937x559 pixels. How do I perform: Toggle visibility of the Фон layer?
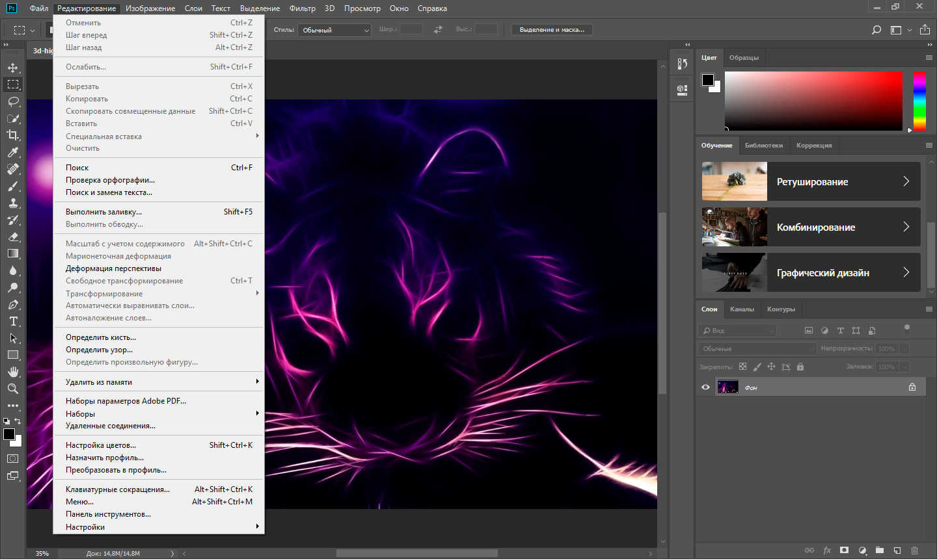tap(705, 387)
